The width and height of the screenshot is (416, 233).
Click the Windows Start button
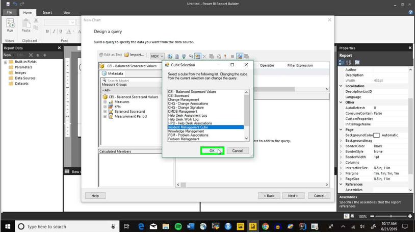click(8, 227)
